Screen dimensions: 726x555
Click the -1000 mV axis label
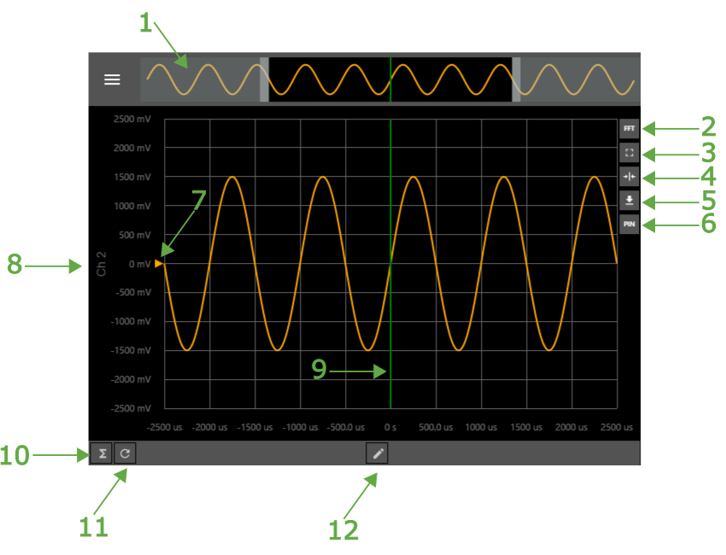point(131,321)
